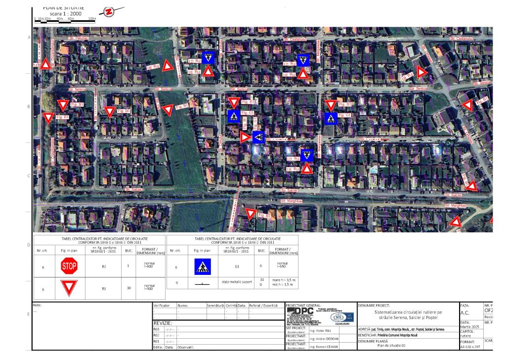This screenshot has width=506, height=358.
Task: Click the north arrow compass symbol
Action: (x=109, y=11)
